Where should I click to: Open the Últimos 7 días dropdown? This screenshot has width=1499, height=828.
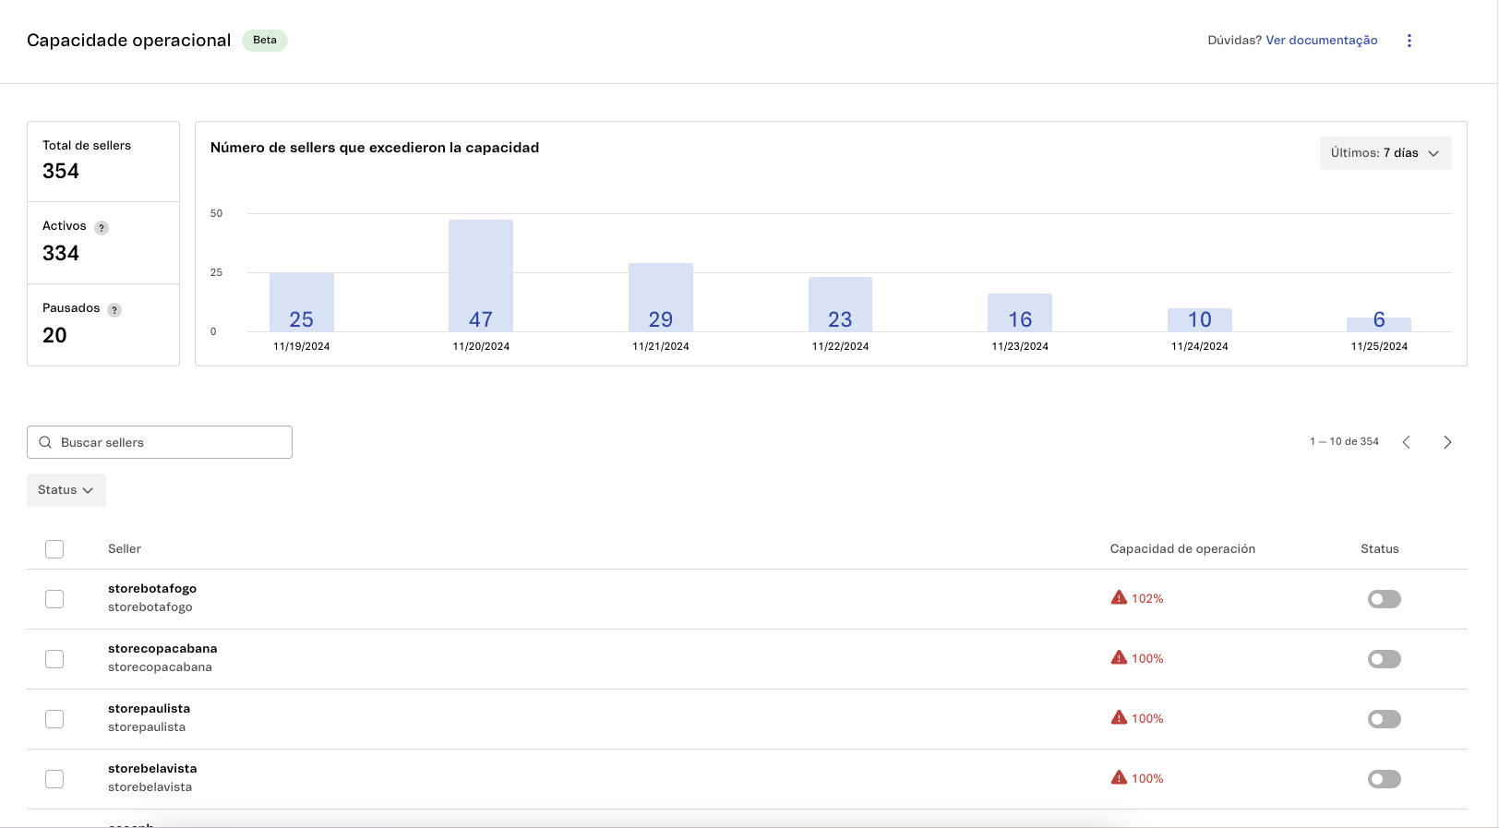tap(1385, 153)
